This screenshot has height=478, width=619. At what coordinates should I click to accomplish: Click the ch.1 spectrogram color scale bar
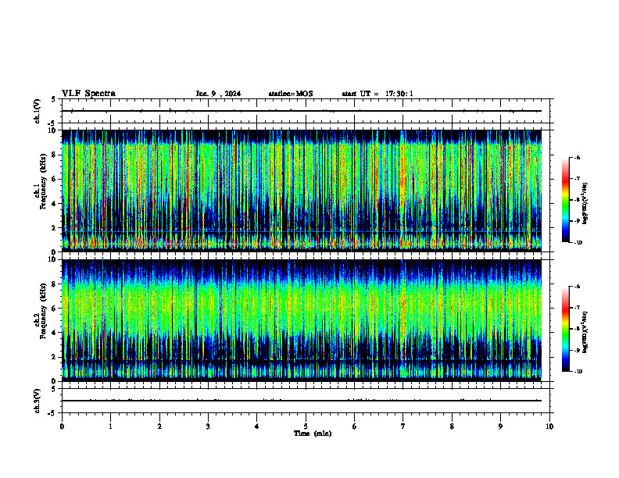pos(565,200)
